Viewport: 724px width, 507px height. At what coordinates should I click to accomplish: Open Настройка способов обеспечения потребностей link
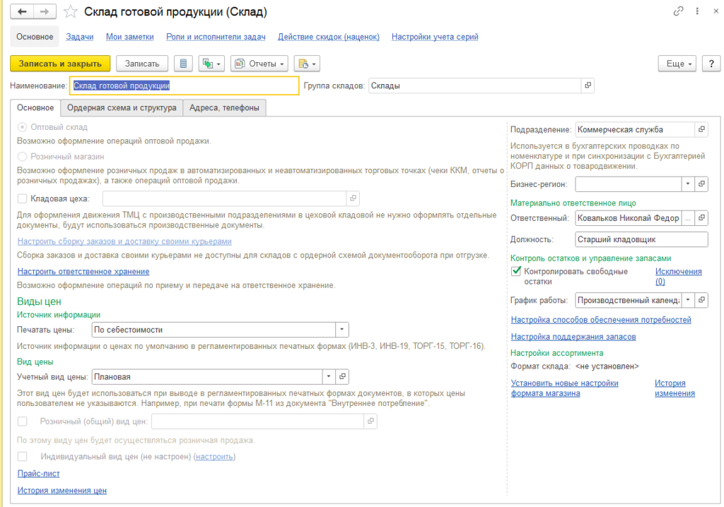(601, 320)
